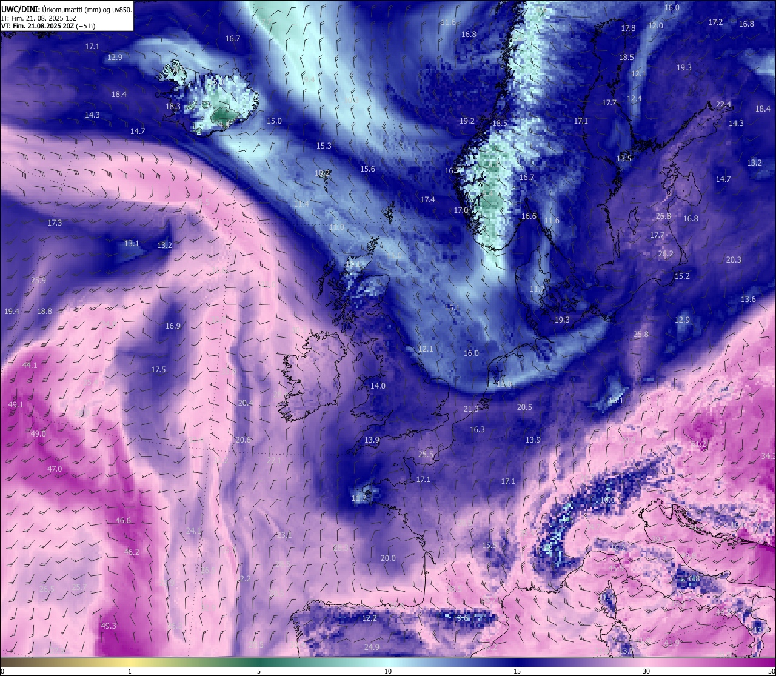Click the map value 15.3

coord(324,146)
